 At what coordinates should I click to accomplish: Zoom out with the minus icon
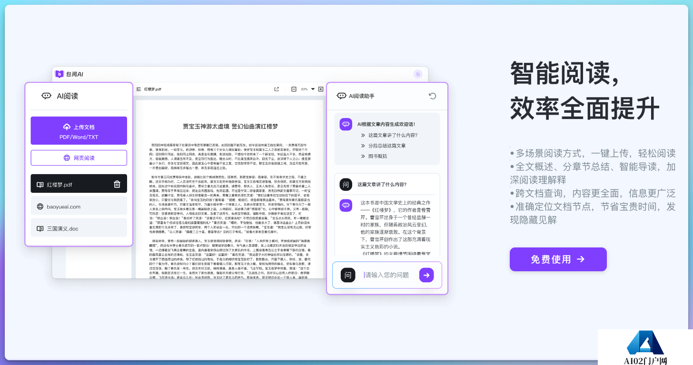pyautogui.click(x=294, y=89)
